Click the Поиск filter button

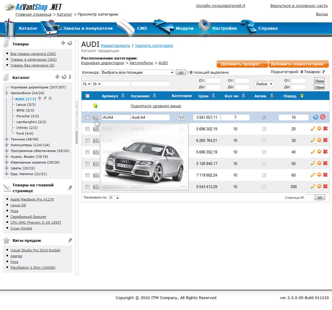(319, 81)
